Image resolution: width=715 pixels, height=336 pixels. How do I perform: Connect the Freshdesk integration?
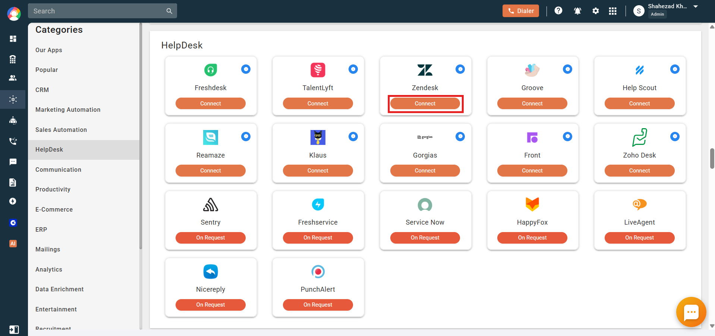(x=211, y=104)
